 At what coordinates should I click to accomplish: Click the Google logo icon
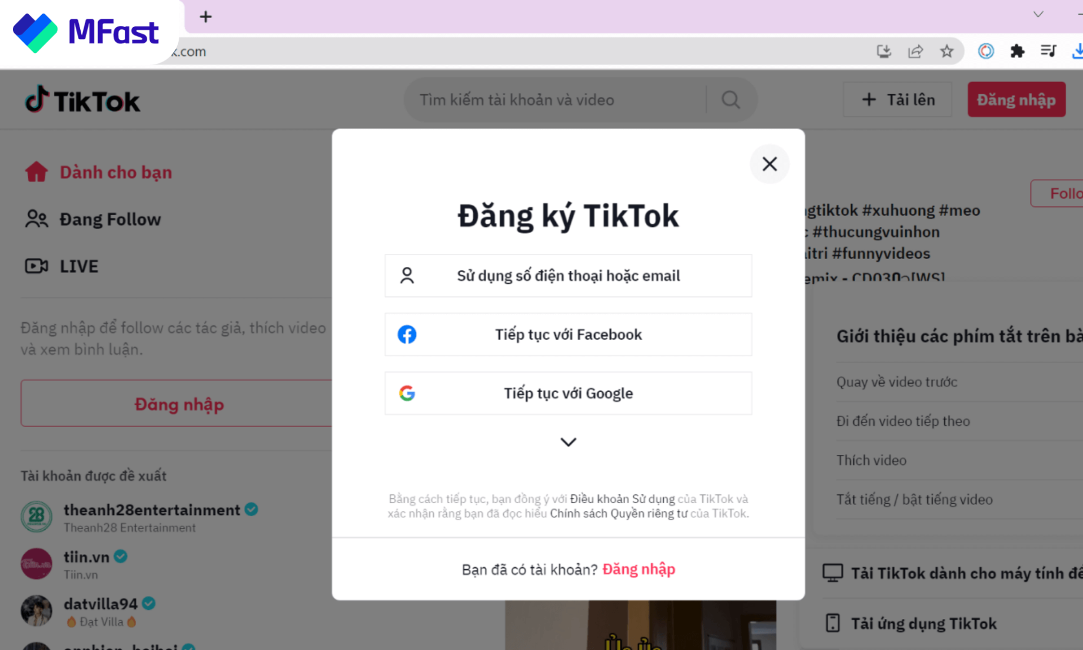click(x=407, y=393)
